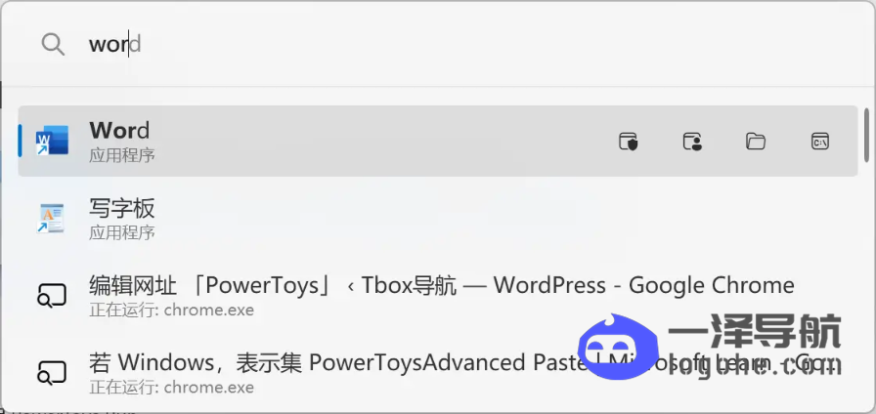Viewport: 876px width, 414px height.
Task: Click the 写字板 WordPad icon
Action: click(52, 218)
